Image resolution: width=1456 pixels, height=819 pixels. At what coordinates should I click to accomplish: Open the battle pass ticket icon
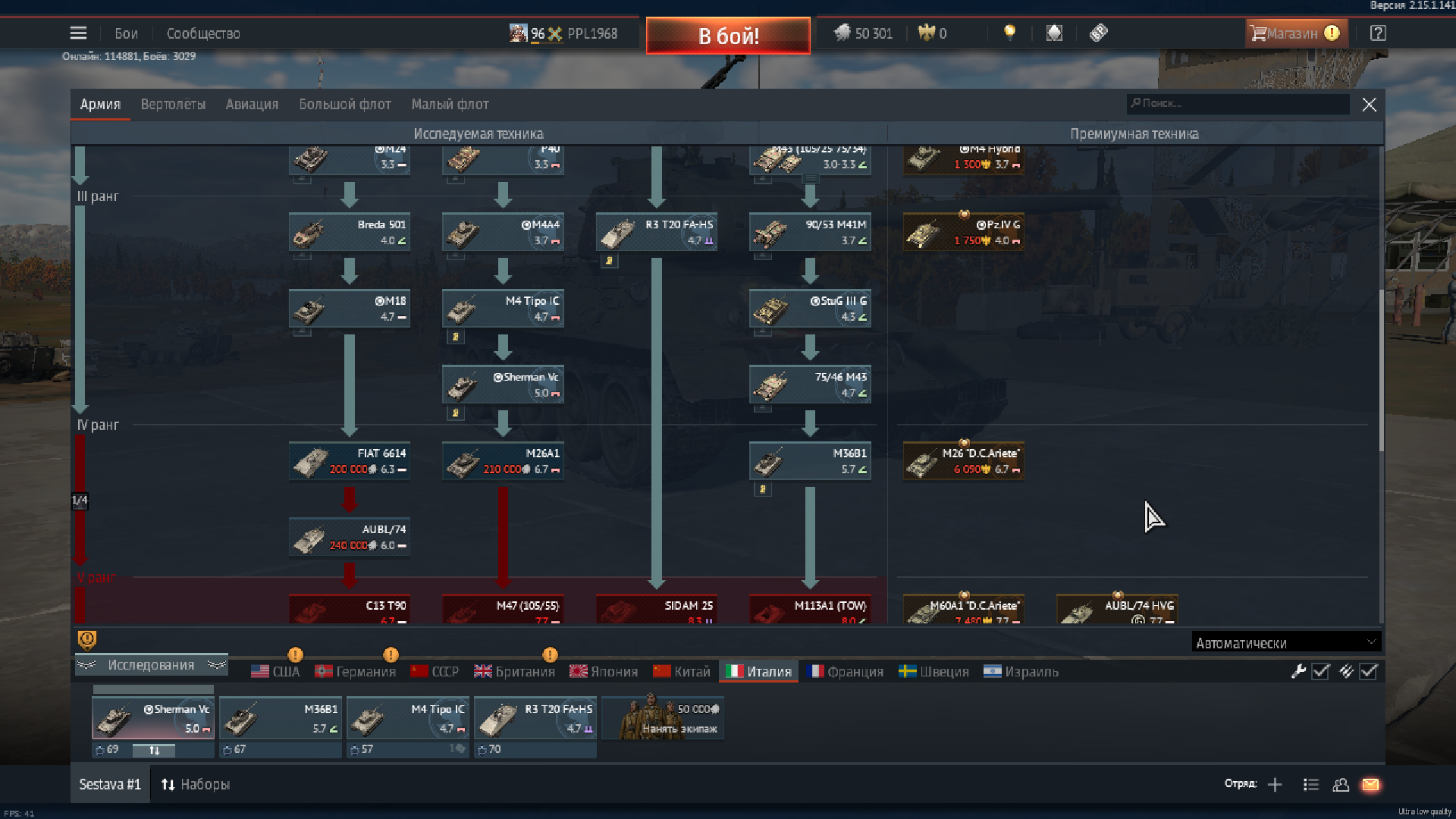pos(1099,33)
